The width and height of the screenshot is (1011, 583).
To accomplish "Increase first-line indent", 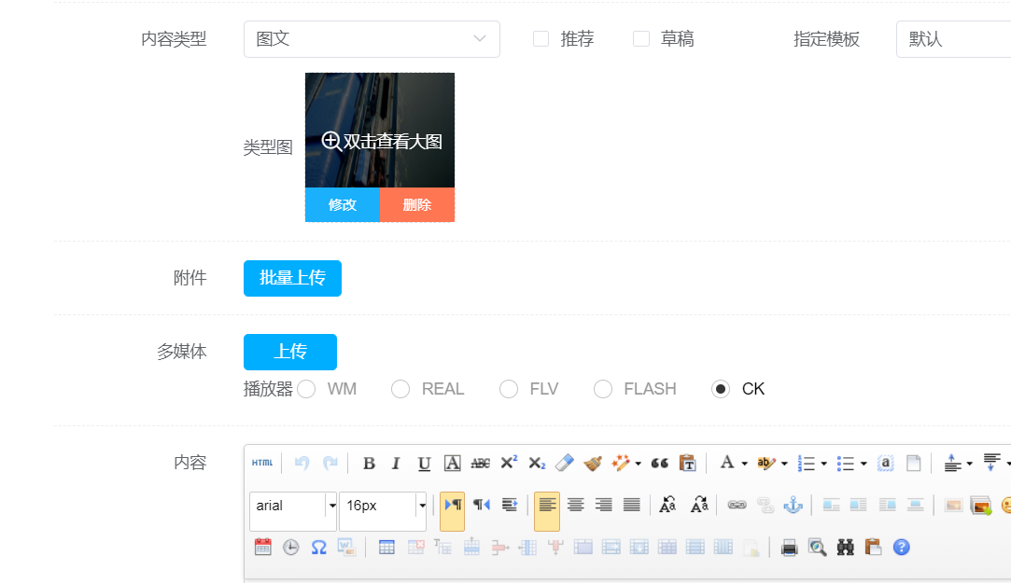I will coord(510,505).
